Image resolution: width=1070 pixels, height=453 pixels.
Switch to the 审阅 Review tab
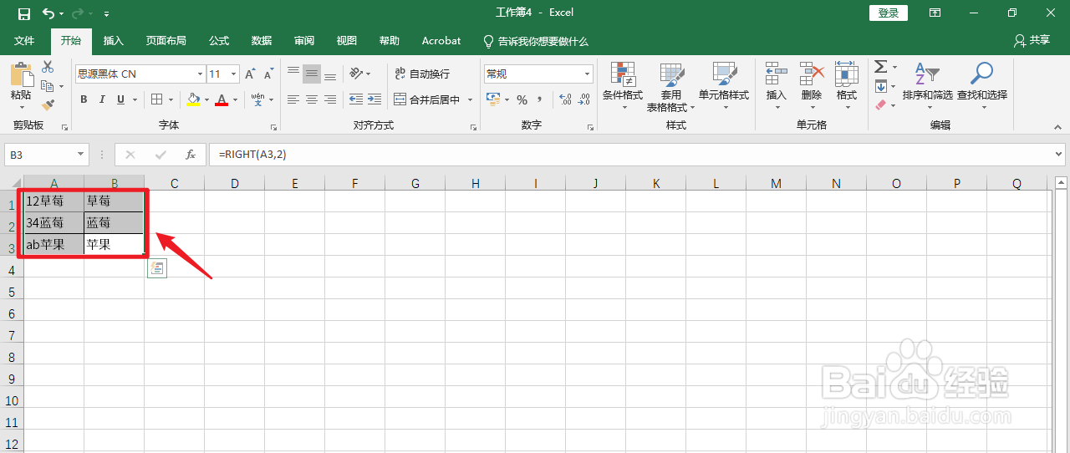(304, 41)
